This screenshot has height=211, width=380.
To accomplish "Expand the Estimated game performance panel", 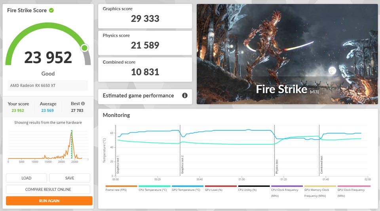I will [145, 96].
